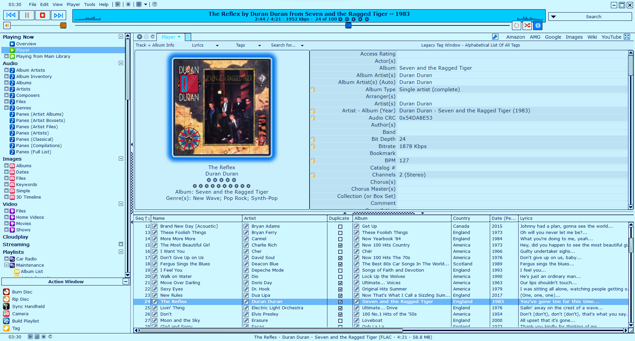The image size is (635, 341).
Task: Click the Rip Disc icon
Action: coord(6,299)
